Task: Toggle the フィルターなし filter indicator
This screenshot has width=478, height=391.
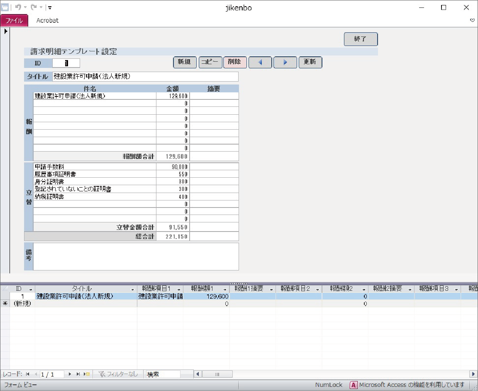Action: click(x=117, y=374)
